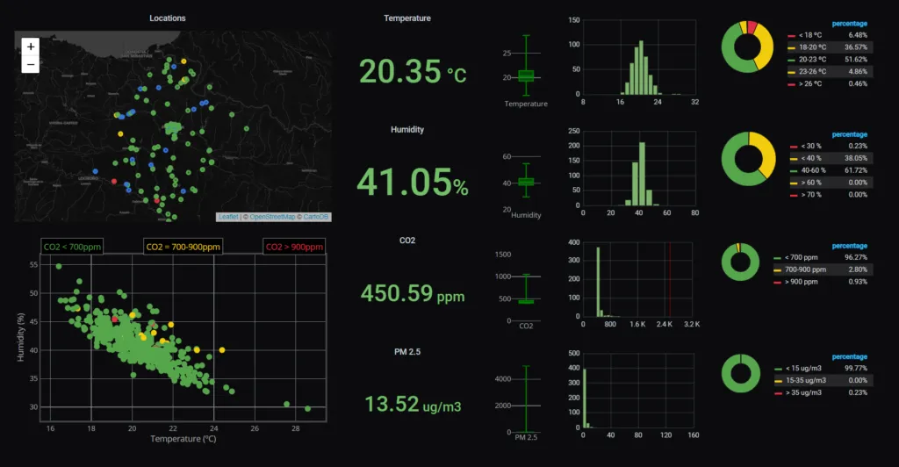This screenshot has height=467, width=899.
Task: Click the temperature donut chart
Action: point(747,47)
